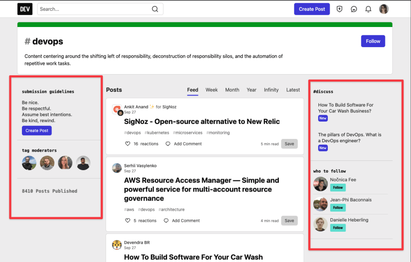The image size is (411, 262).
Task: Follow Nočnica Fee
Action: point(338,187)
